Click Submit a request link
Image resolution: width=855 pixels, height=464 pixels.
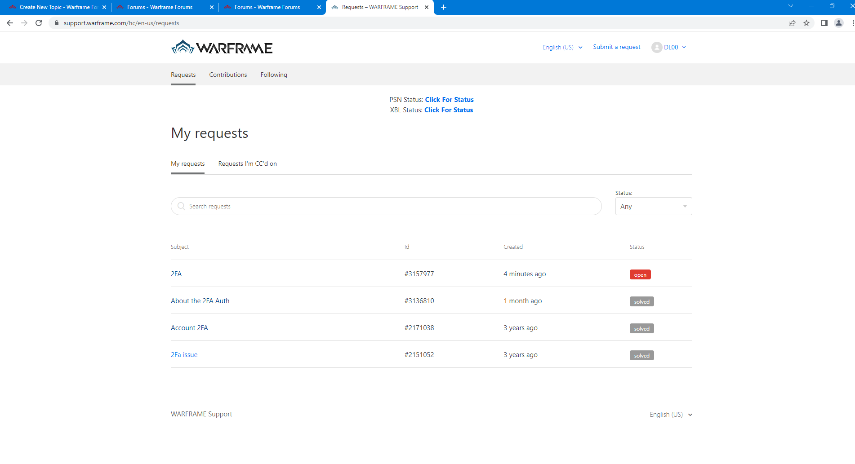pos(616,47)
